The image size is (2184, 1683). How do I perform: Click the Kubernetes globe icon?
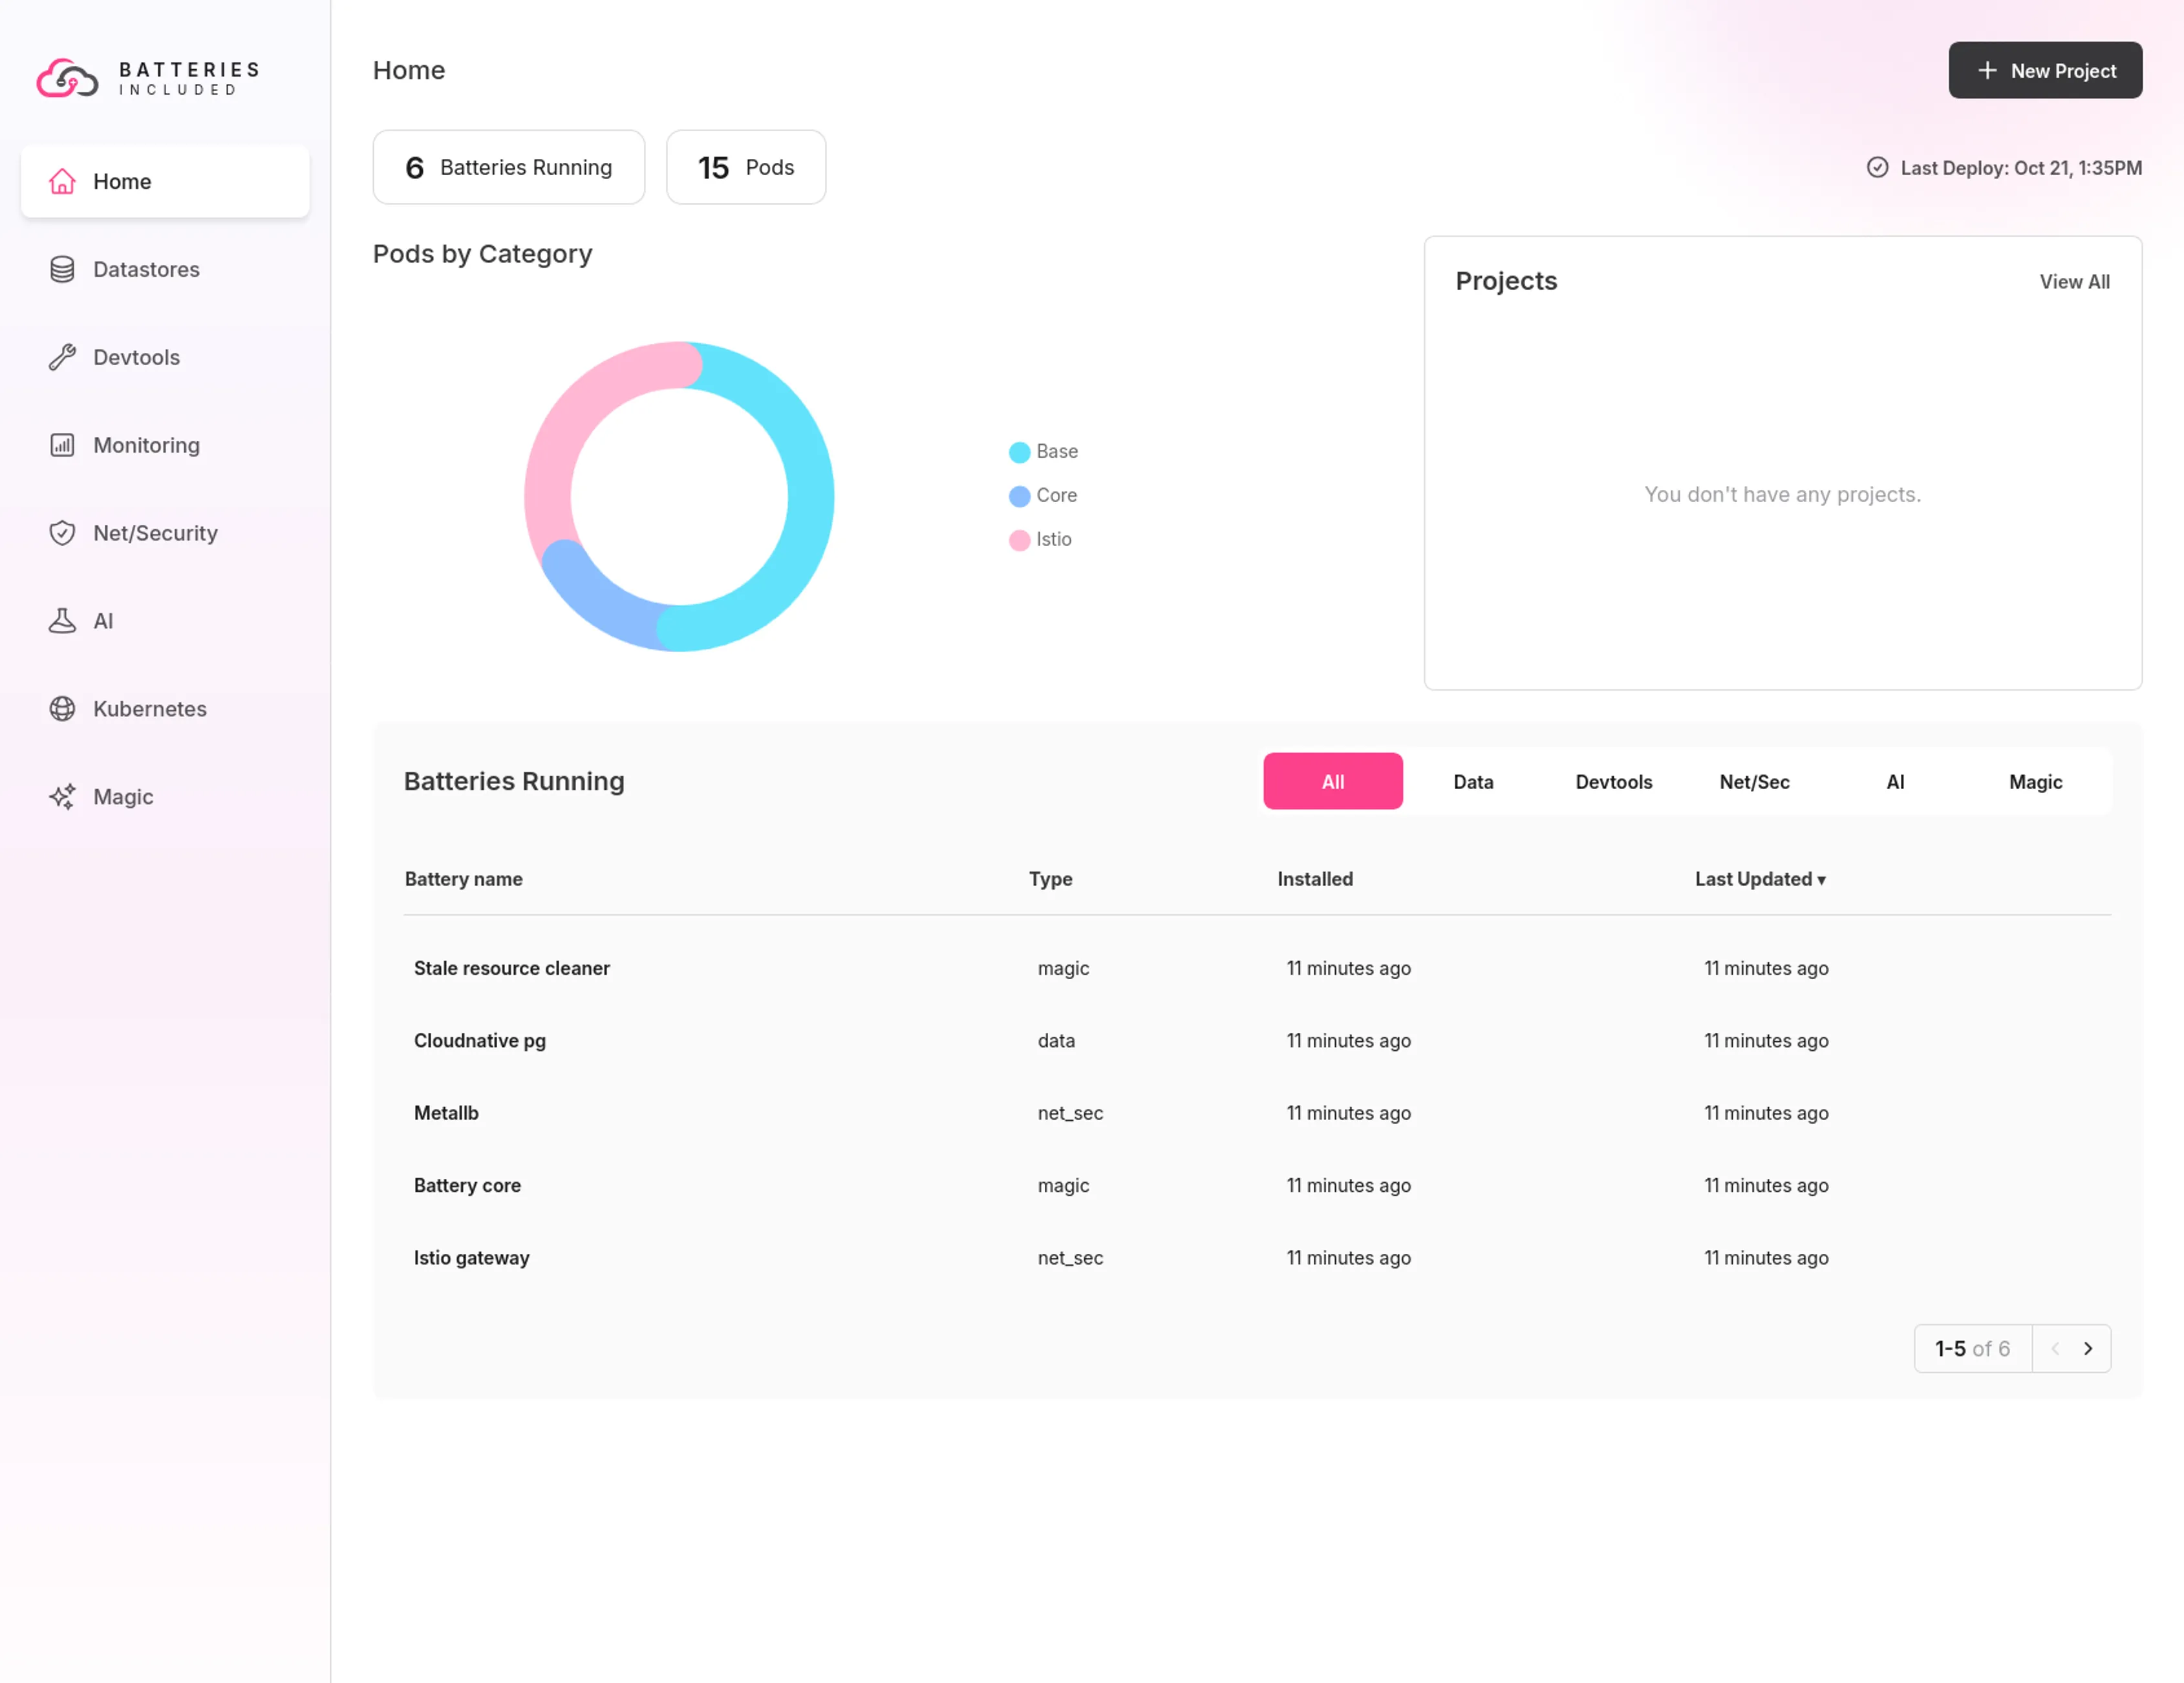click(62, 708)
